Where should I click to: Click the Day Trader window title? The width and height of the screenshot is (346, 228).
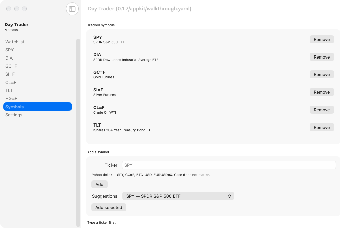coord(140,9)
